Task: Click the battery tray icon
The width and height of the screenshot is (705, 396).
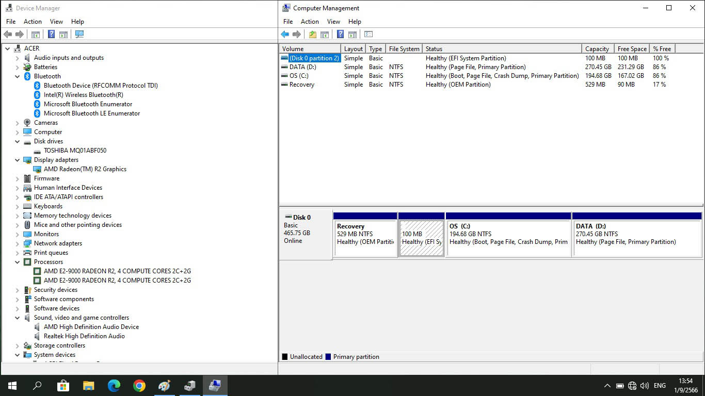Action: pyautogui.click(x=620, y=386)
